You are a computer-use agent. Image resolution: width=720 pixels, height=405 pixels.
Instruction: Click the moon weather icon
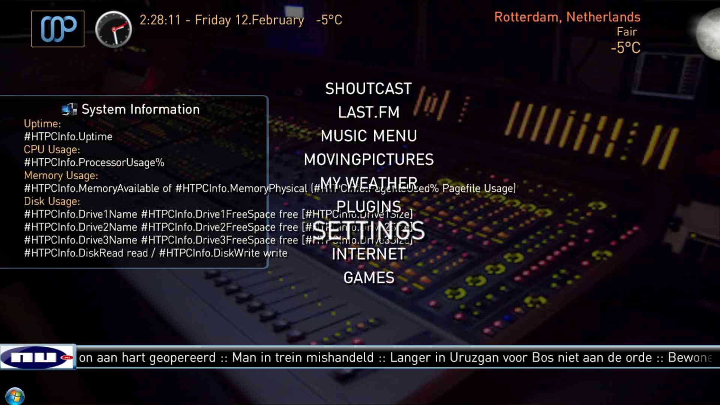coord(709,34)
